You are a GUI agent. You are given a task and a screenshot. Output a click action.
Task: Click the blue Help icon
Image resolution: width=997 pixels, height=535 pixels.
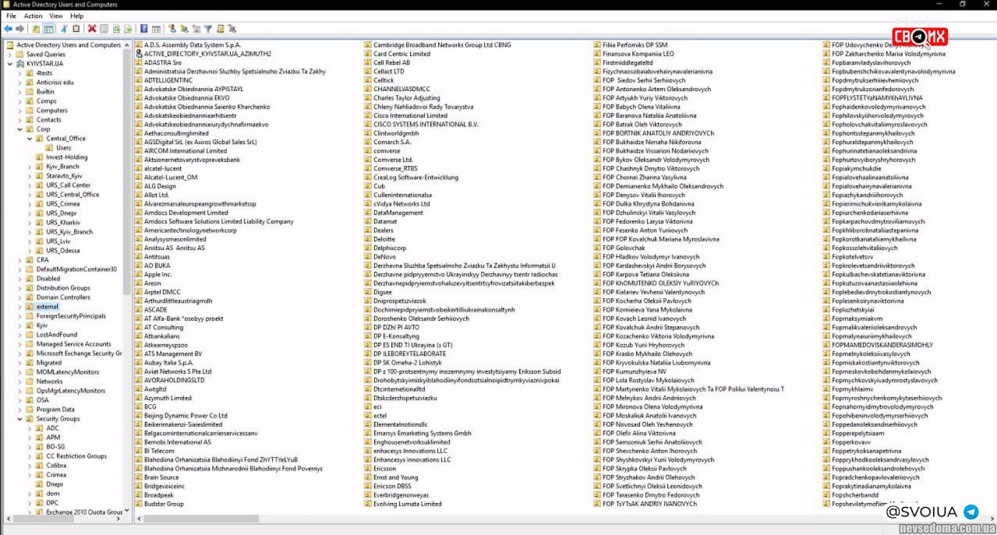[x=144, y=29]
